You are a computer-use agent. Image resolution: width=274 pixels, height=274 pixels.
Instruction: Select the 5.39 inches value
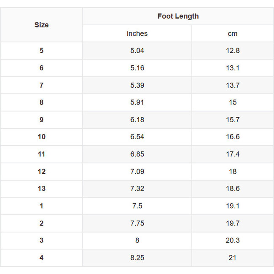coord(137,85)
